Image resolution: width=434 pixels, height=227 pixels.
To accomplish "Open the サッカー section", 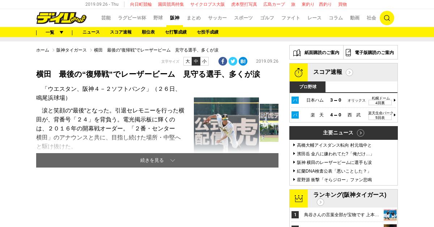I will (217, 18).
